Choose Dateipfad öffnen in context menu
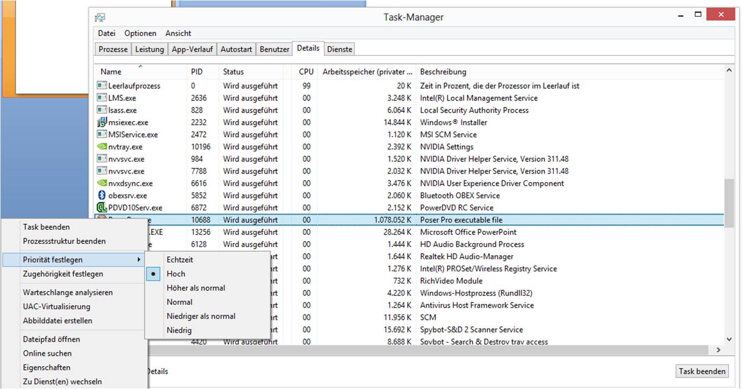The width and height of the screenshot is (753, 389). coord(51,339)
